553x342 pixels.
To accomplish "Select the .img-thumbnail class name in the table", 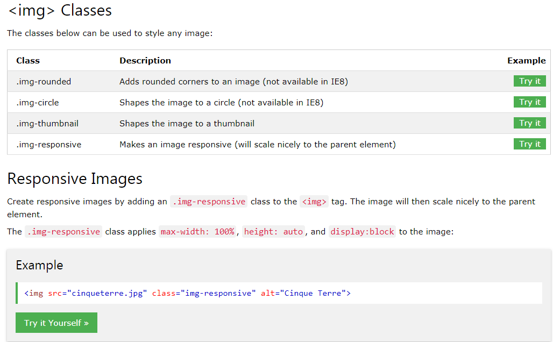I will tap(46, 123).
